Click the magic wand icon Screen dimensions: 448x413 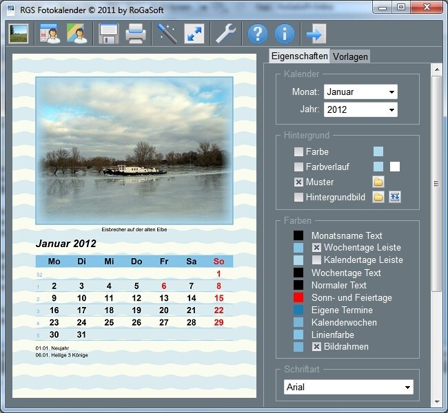(167, 34)
